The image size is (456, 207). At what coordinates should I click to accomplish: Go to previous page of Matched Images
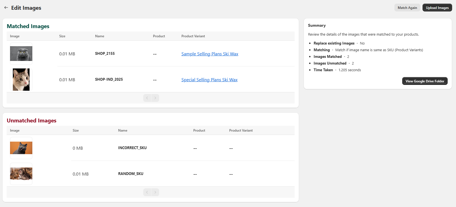[x=147, y=98]
